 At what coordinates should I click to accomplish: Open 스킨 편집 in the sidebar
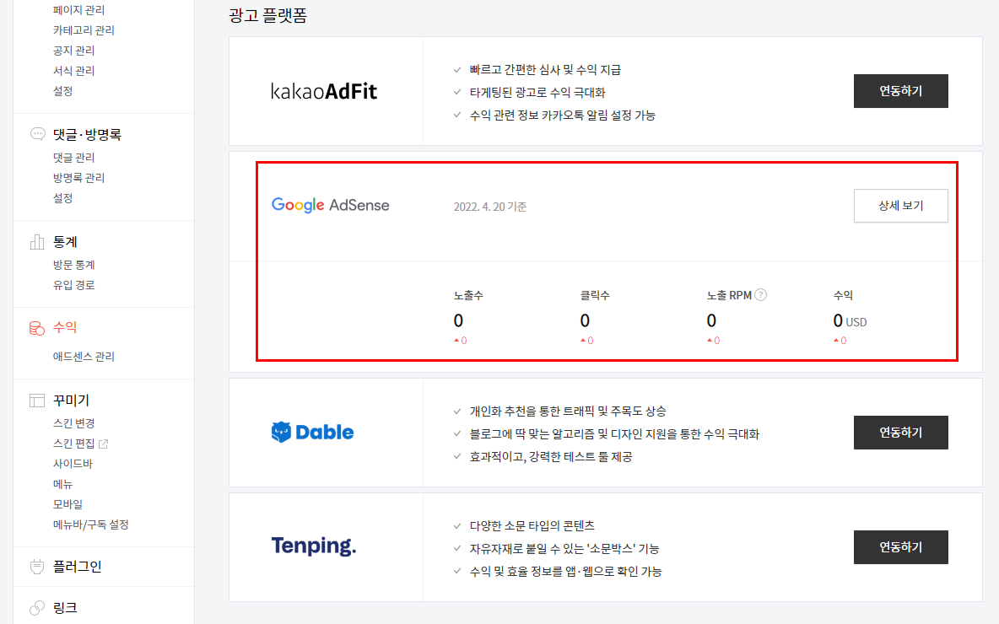pyautogui.click(x=74, y=444)
